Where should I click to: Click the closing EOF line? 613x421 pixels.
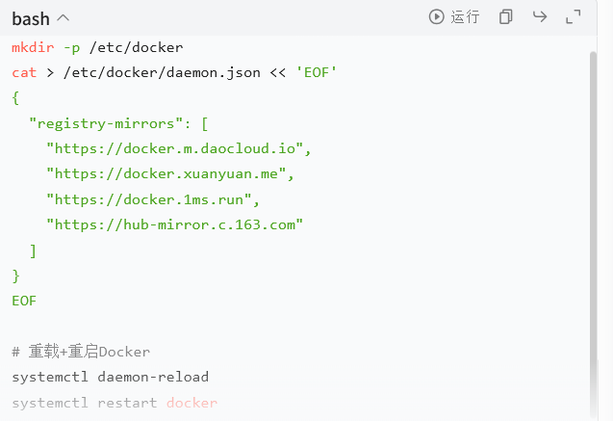[24, 301]
